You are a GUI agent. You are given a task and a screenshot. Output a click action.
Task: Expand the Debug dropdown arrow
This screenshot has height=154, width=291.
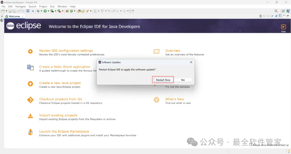[x=41, y=11]
